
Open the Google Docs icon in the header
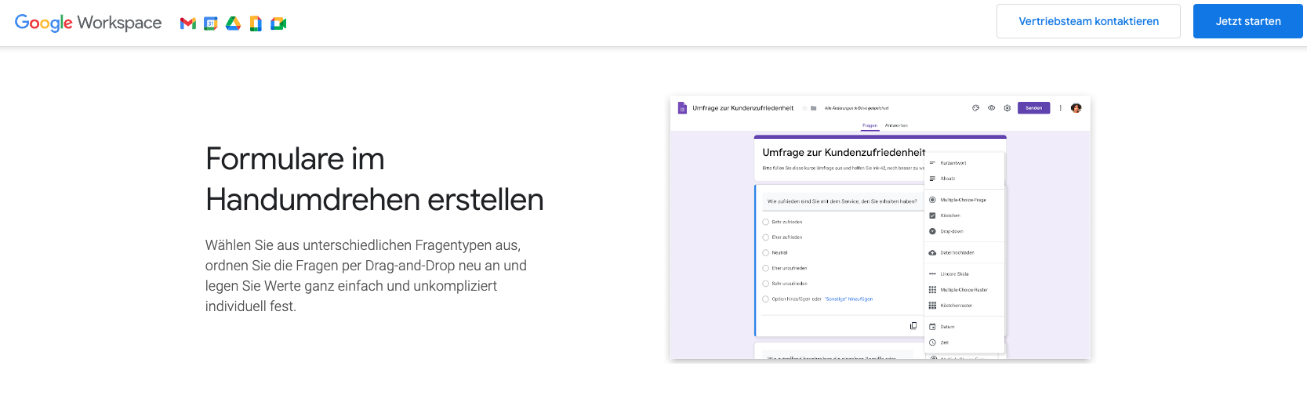pos(256,24)
